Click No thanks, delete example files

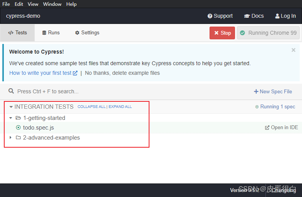point(122,73)
